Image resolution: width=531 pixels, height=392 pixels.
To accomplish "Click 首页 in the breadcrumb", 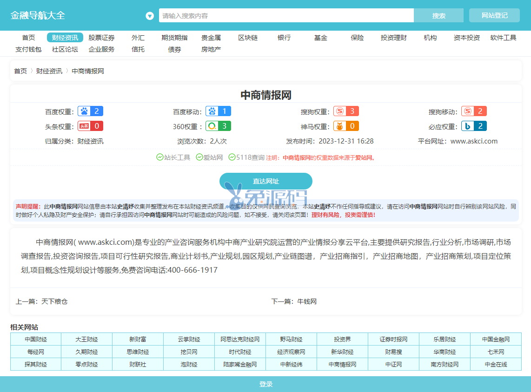I will [x=20, y=71].
